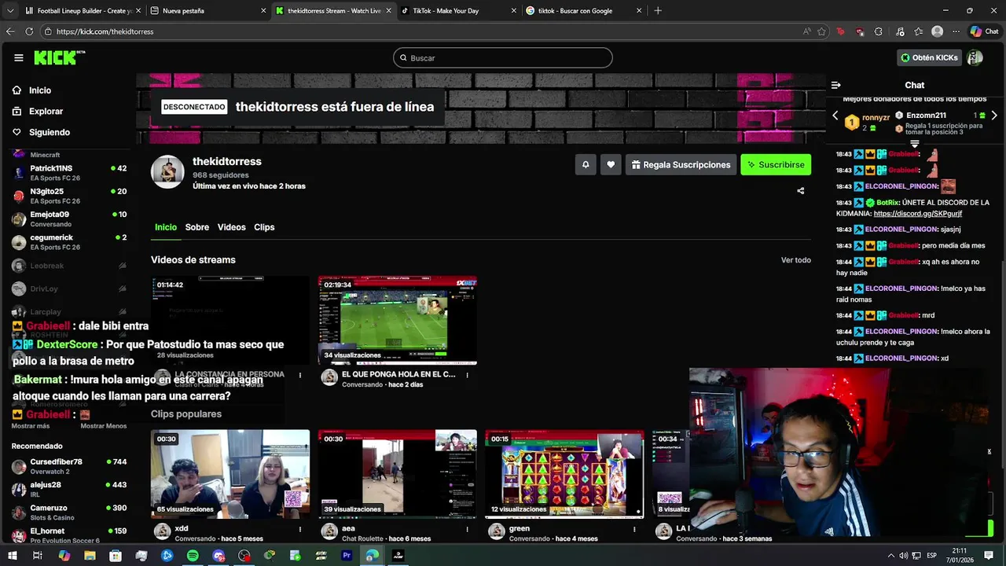Open Spotify from the taskbar

pyautogui.click(x=193, y=556)
